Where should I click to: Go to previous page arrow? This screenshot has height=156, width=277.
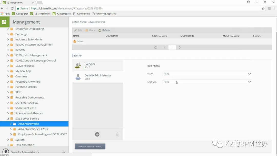(165, 47)
